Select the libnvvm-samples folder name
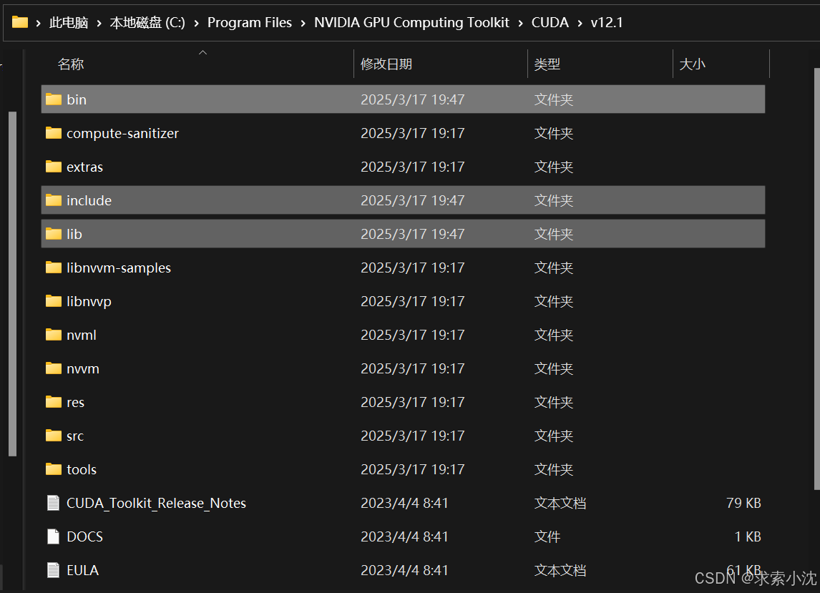 tap(119, 268)
